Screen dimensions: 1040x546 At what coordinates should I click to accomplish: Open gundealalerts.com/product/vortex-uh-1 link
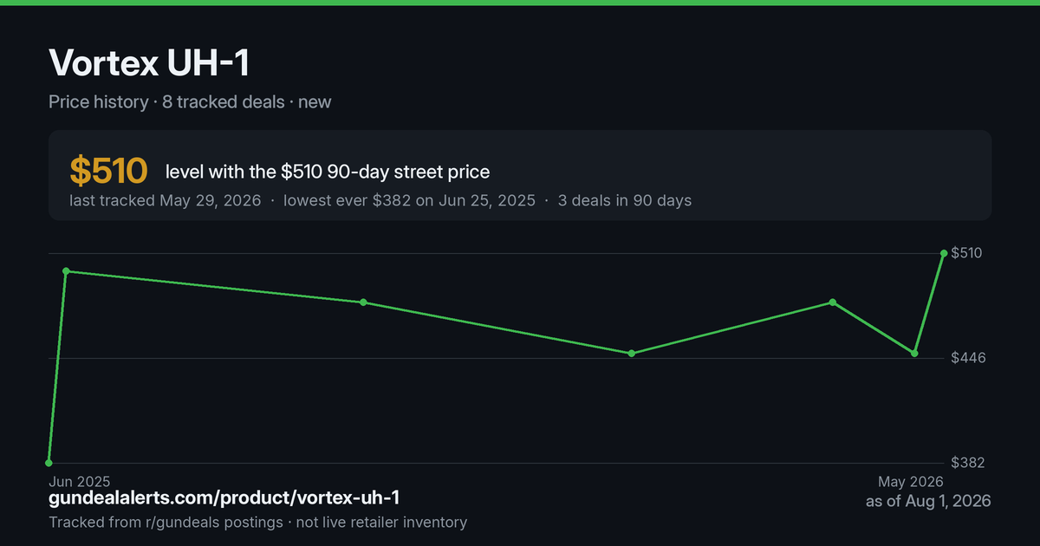224,498
